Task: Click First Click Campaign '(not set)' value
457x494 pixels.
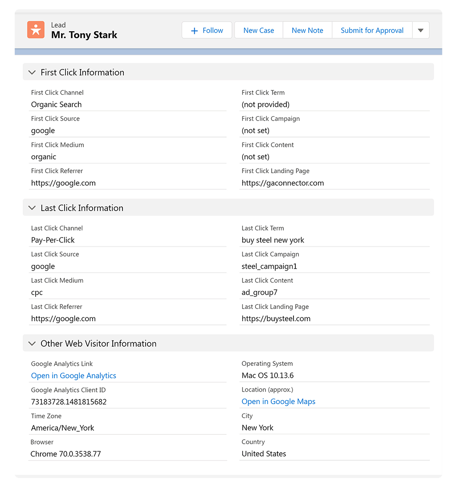Action: [256, 131]
